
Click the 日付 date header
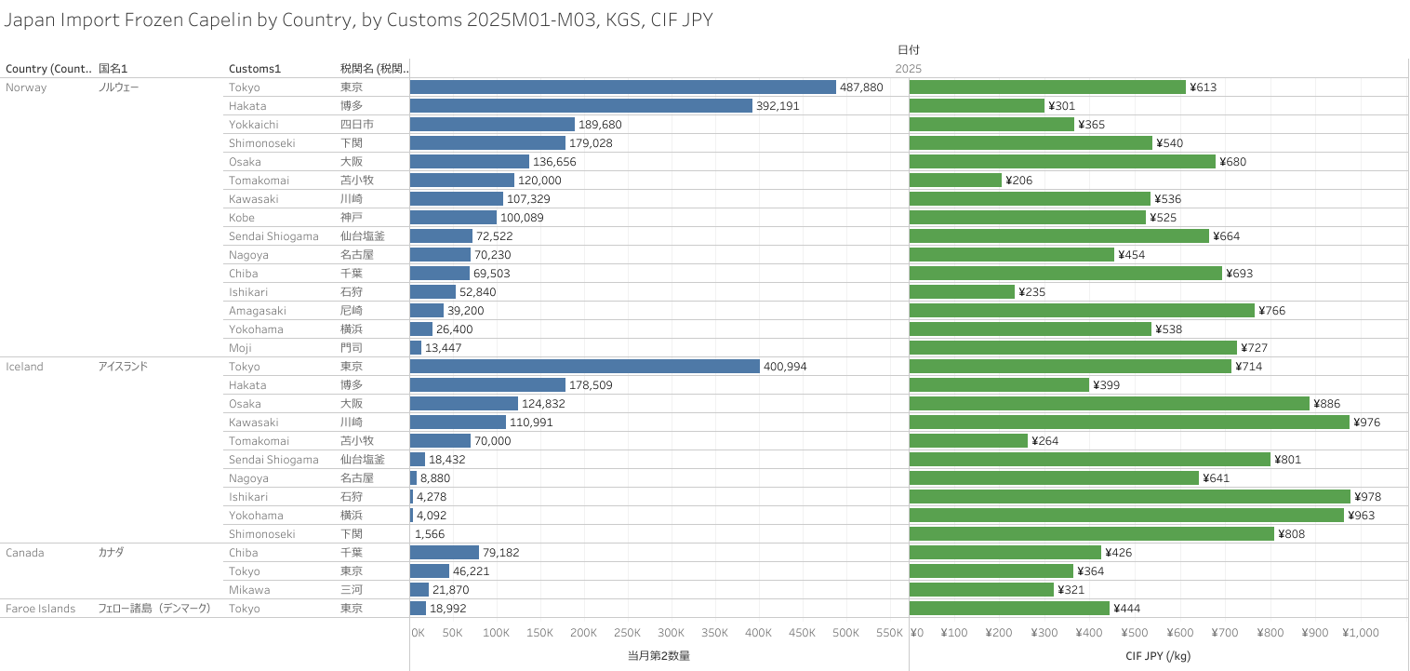(909, 49)
